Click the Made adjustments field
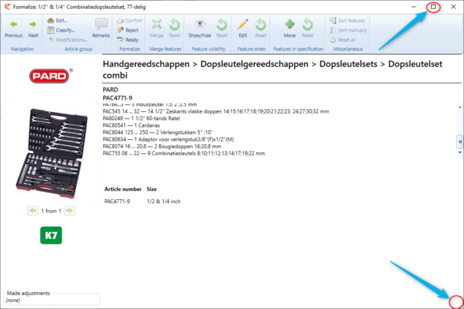The image size is (464, 309). 52,299
